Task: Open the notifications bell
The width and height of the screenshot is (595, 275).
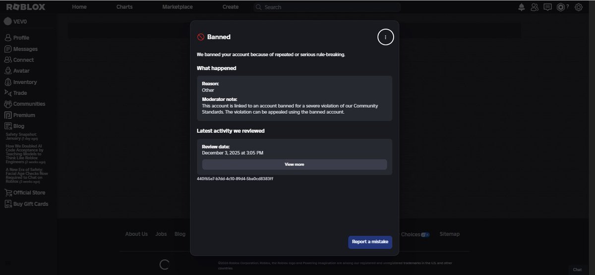Action: [522, 7]
